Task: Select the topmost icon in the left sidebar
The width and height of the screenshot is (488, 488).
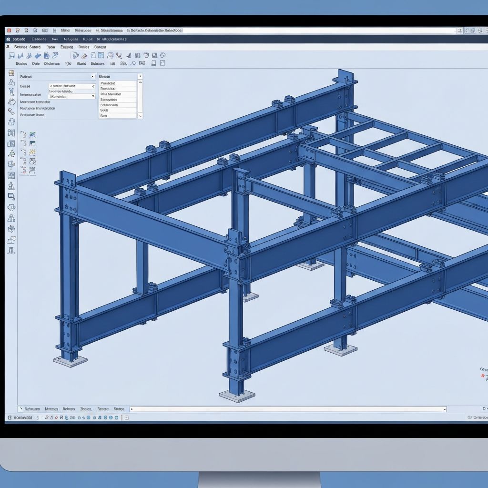Action: pyautogui.click(x=11, y=72)
